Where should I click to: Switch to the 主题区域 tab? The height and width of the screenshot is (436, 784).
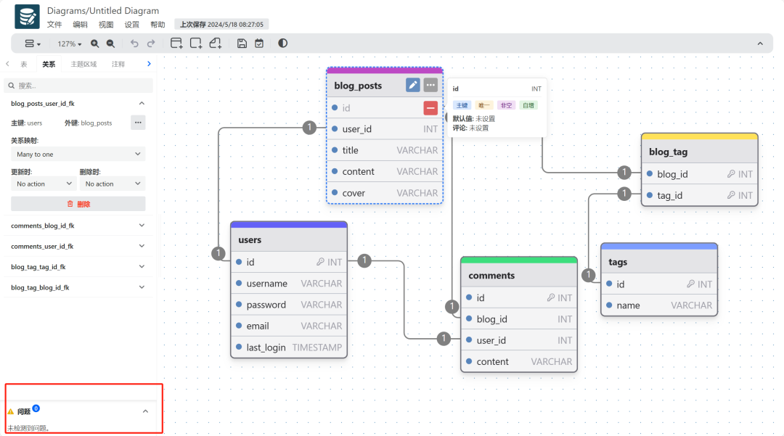83,64
